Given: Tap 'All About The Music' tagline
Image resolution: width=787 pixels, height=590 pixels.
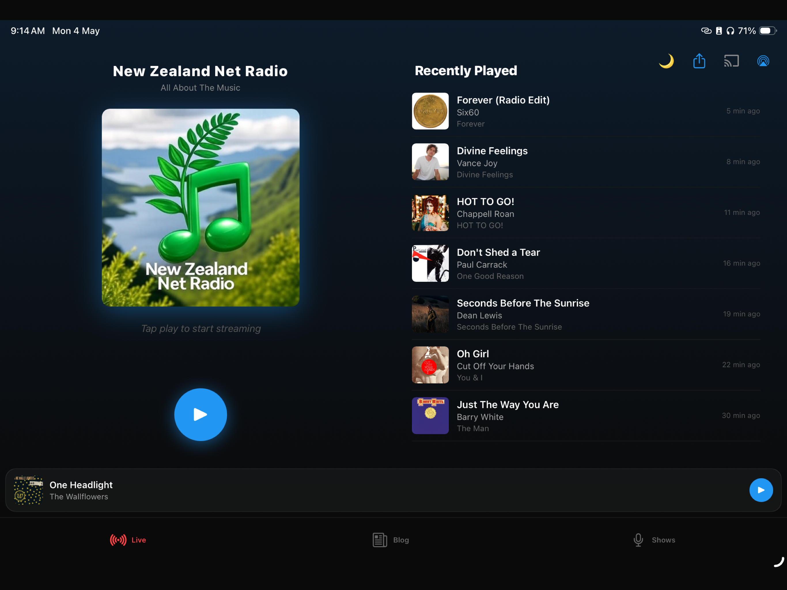Looking at the screenshot, I should tap(200, 88).
